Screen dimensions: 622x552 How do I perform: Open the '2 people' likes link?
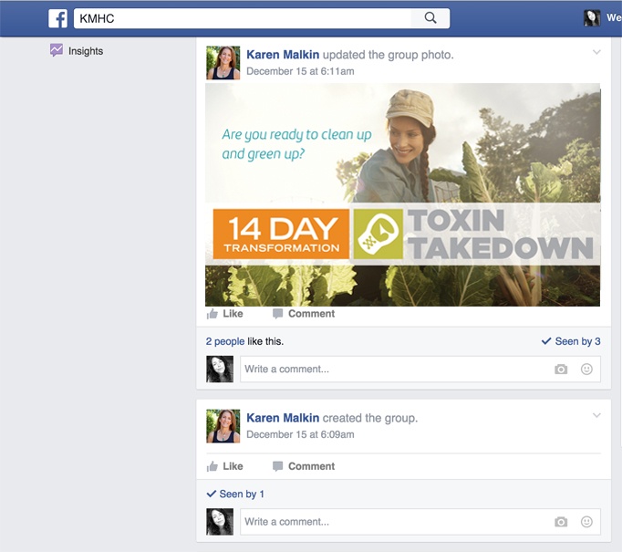point(225,341)
